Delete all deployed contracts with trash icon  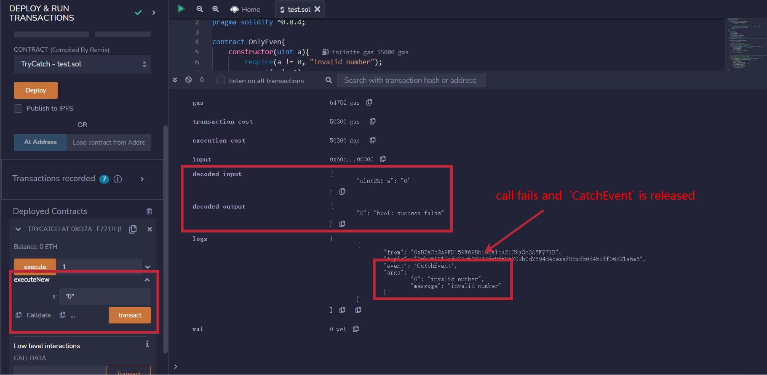point(149,211)
